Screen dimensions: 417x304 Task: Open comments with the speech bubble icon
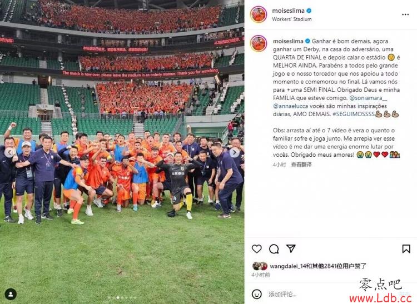[x=274, y=249]
